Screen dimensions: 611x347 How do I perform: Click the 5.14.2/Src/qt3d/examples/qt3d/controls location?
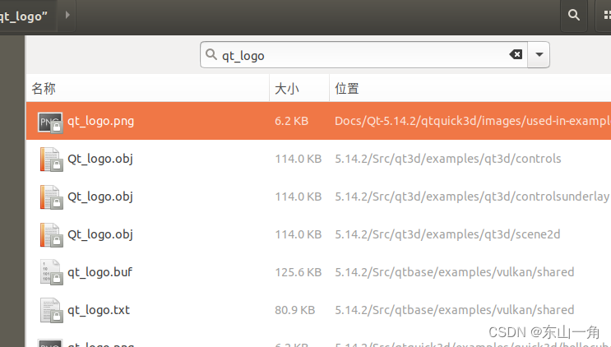[448, 159]
